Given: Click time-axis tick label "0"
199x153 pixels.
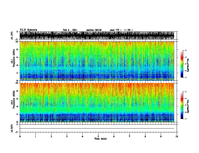Looking at the screenshot, I should 20,136.
